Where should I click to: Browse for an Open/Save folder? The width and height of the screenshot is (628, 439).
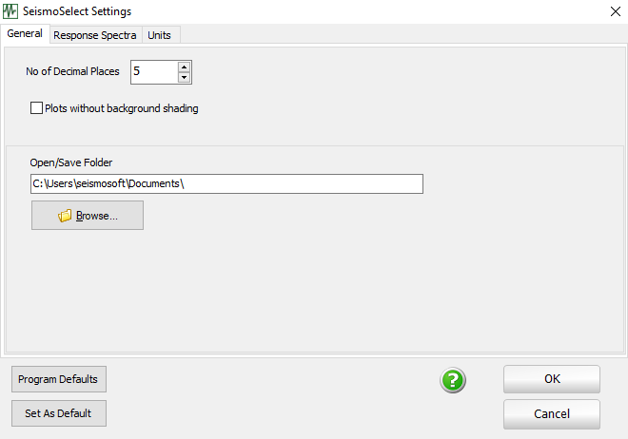pyautogui.click(x=88, y=216)
